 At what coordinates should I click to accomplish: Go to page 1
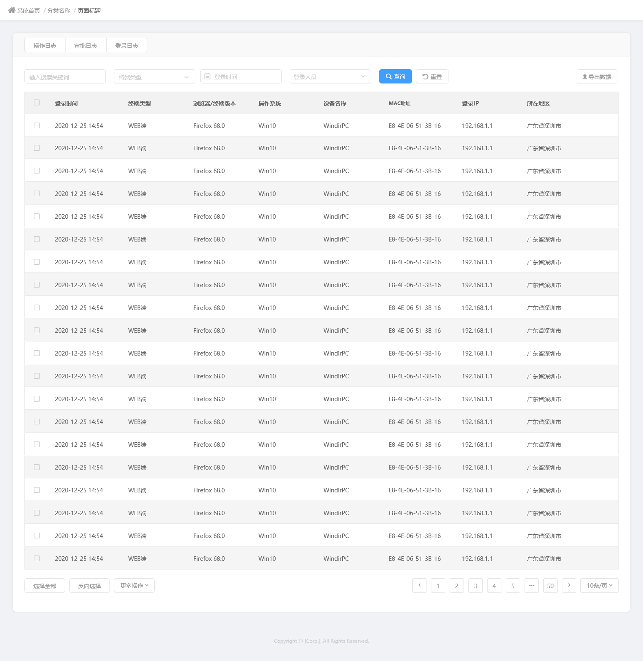[x=438, y=585]
